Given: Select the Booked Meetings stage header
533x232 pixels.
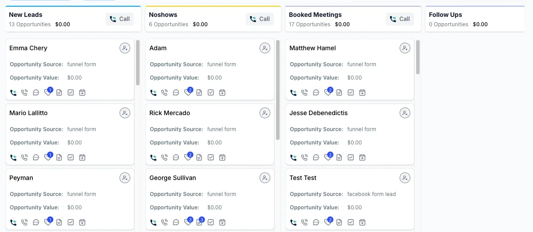Looking at the screenshot, I should click(315, 15).
